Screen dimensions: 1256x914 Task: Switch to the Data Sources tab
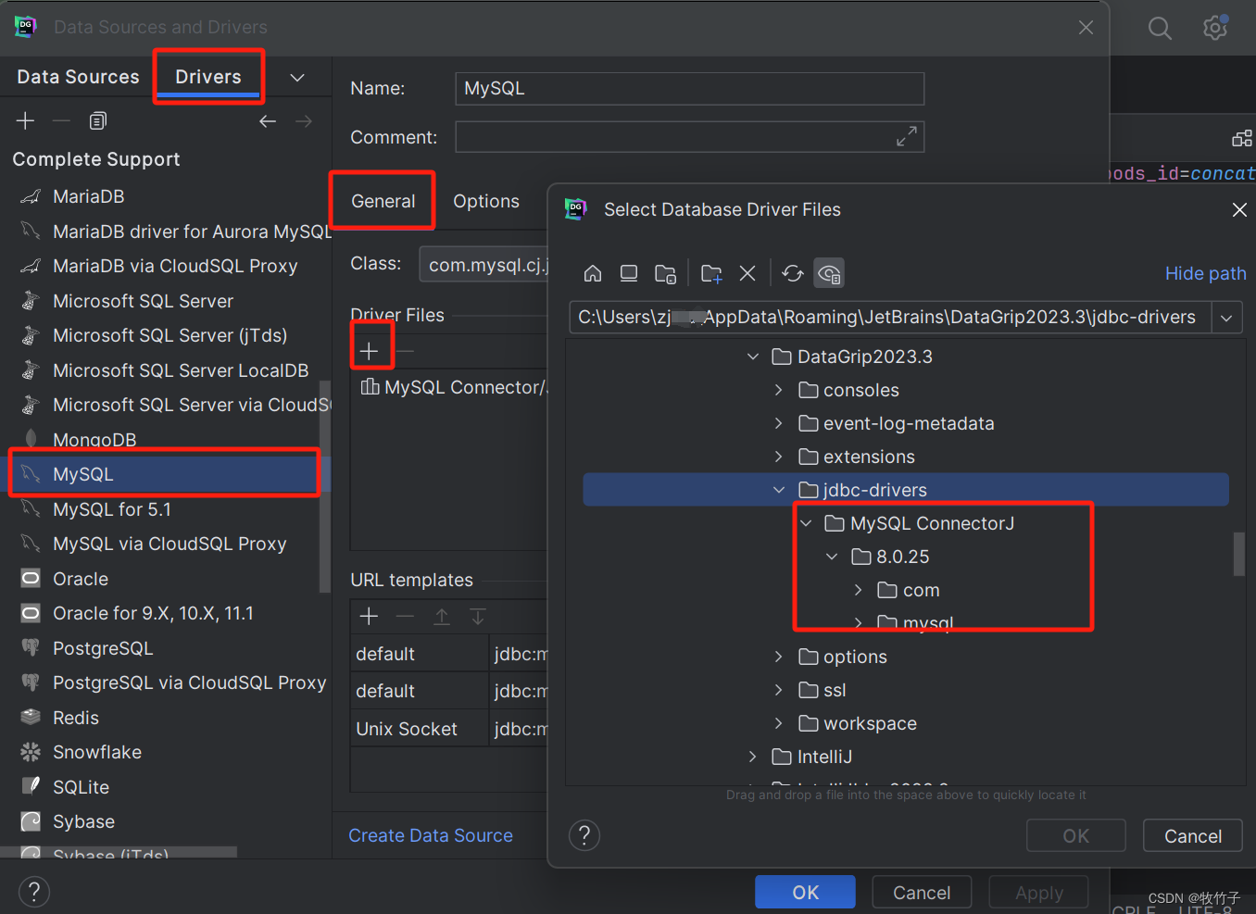point(78,77)
